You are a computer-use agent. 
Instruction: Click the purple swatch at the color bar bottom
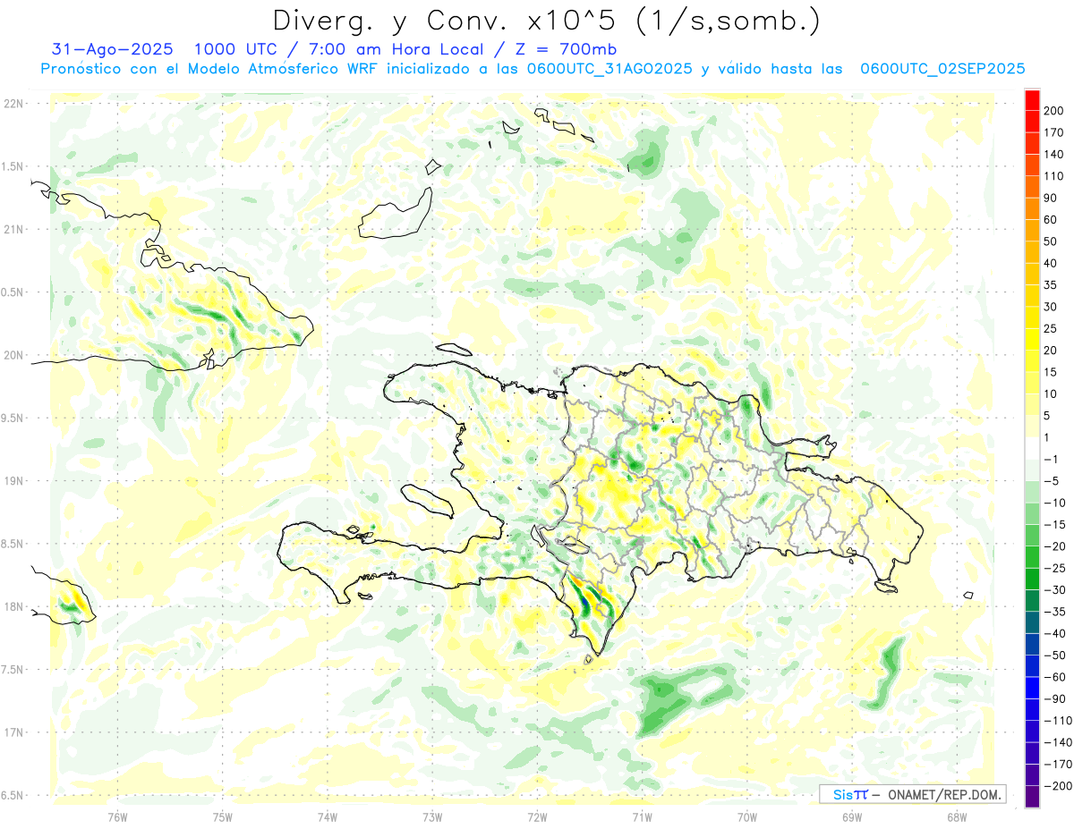click(1032, 796)
